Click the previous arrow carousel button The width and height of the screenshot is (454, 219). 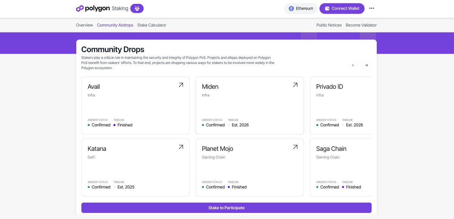click(x=353, y=65)
